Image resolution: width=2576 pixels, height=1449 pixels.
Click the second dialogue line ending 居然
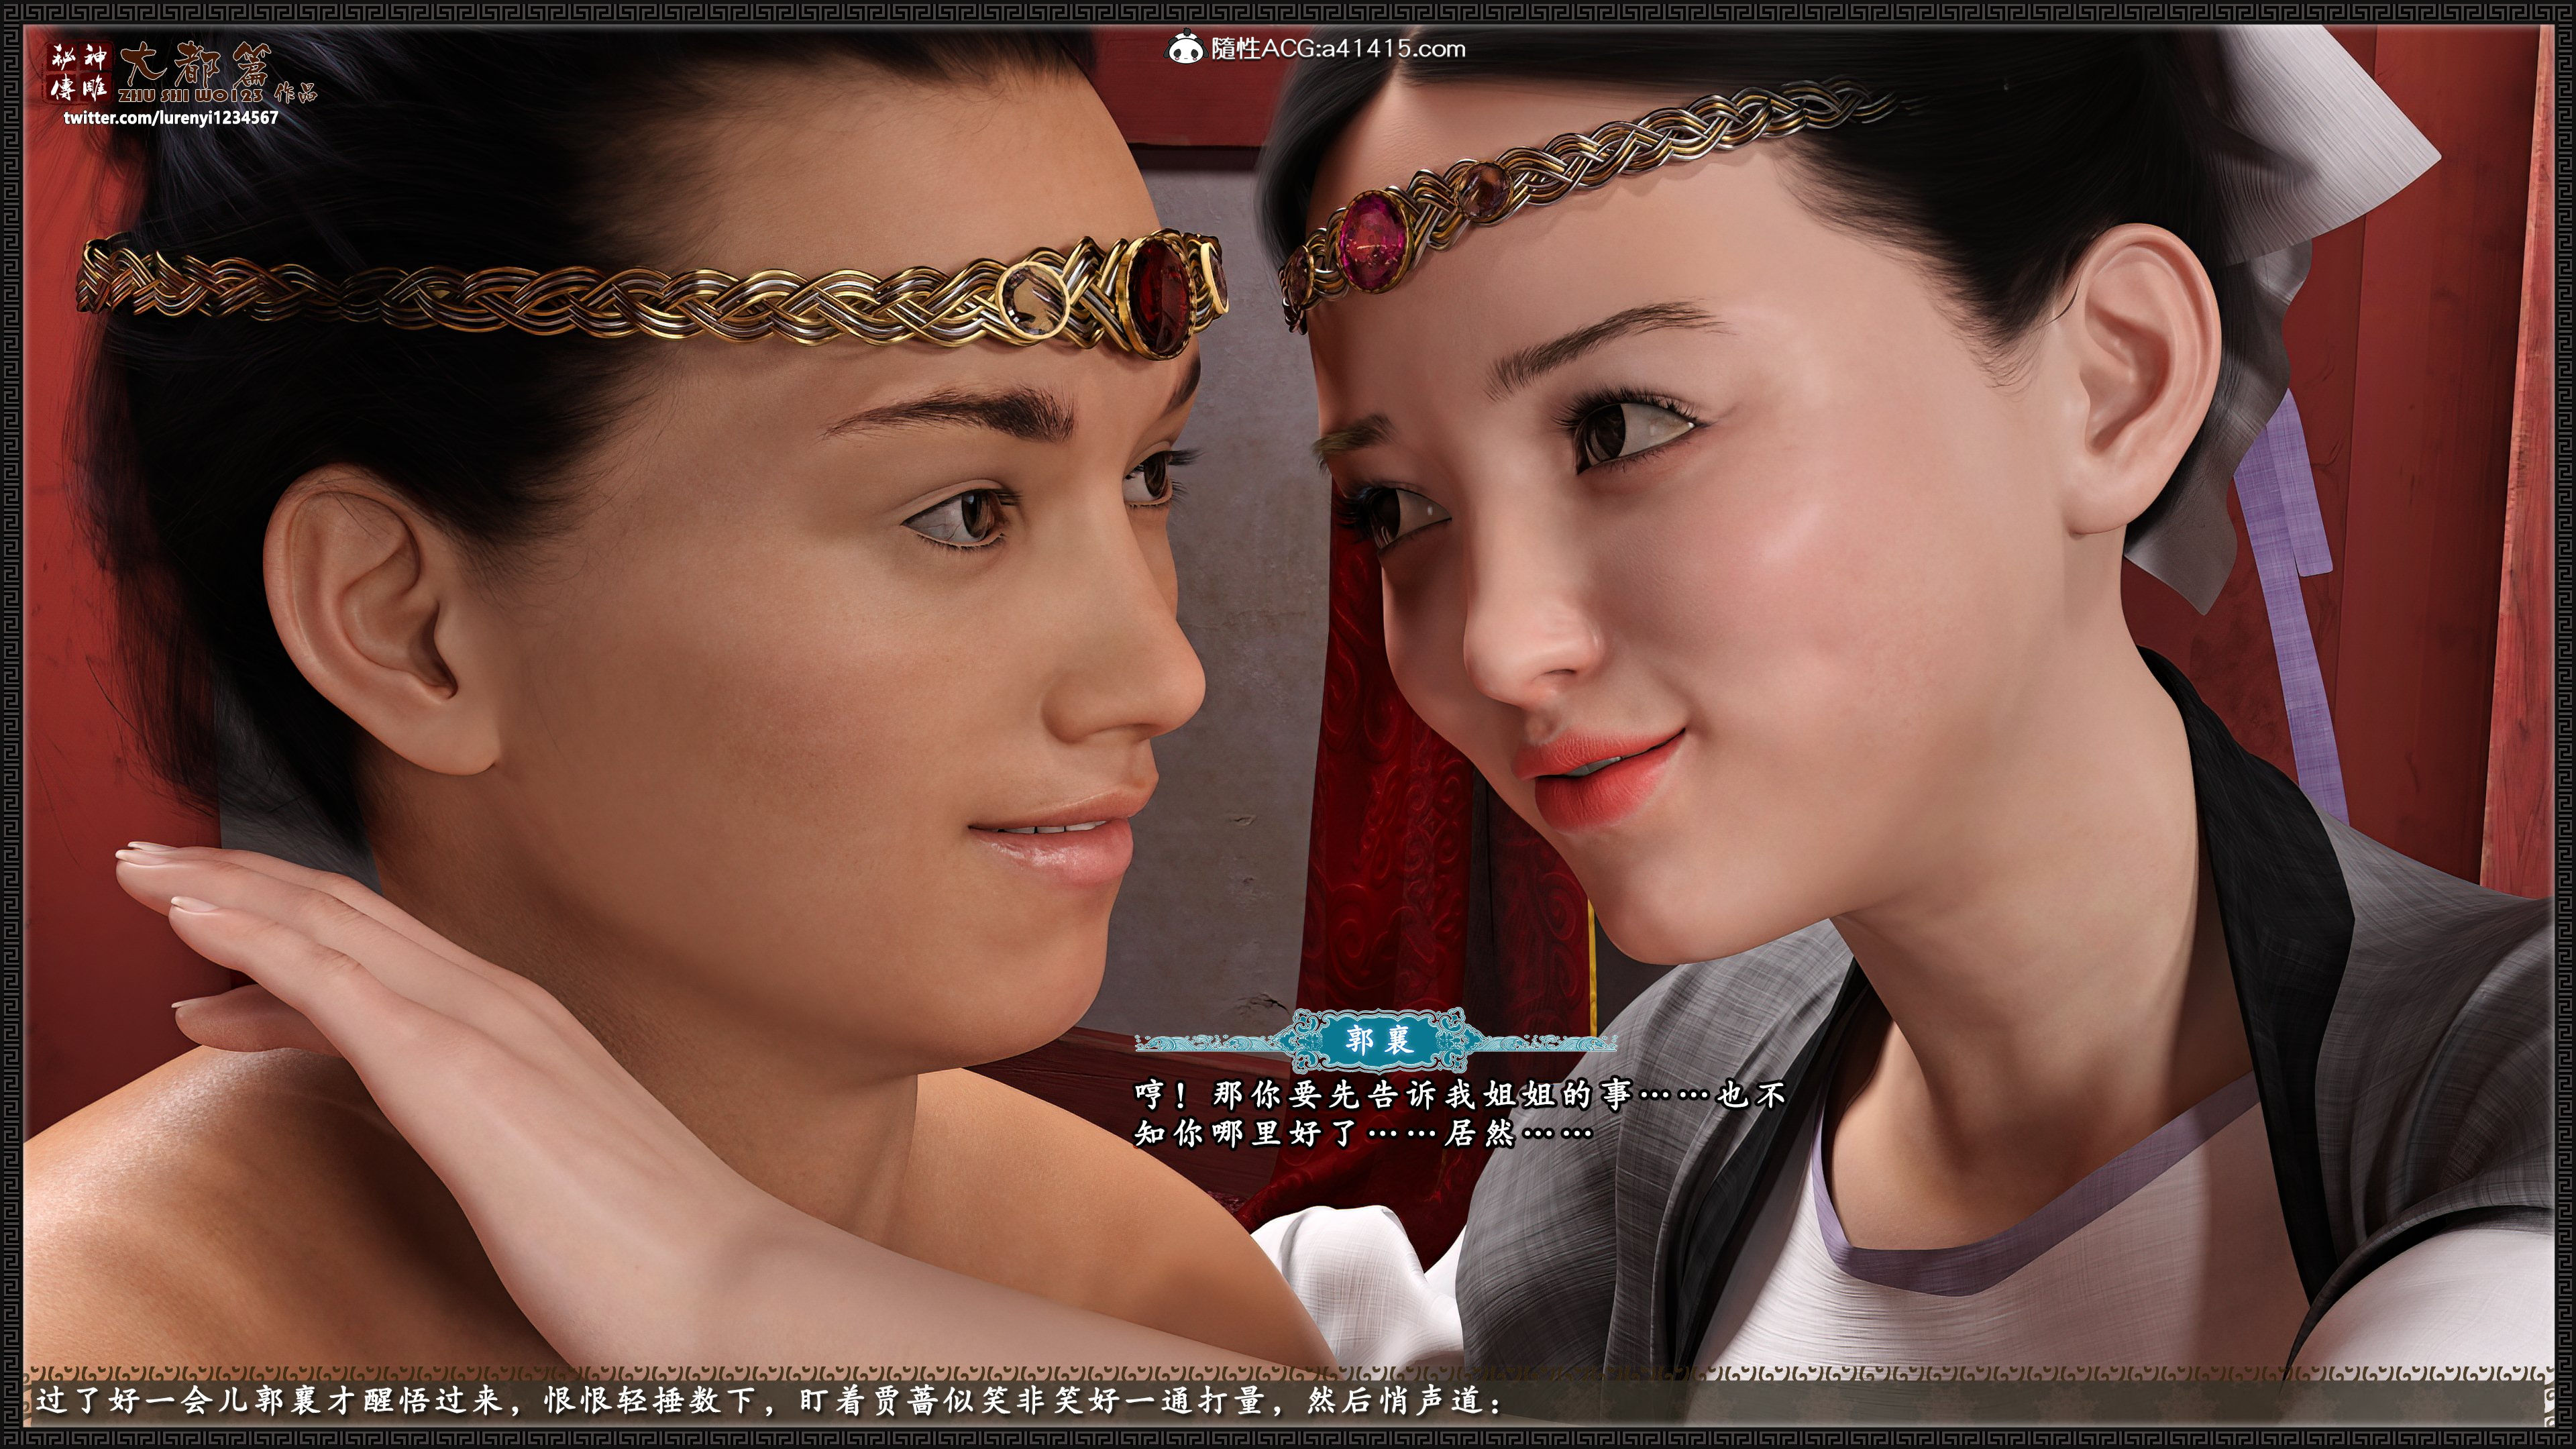click(1362, 1133)
